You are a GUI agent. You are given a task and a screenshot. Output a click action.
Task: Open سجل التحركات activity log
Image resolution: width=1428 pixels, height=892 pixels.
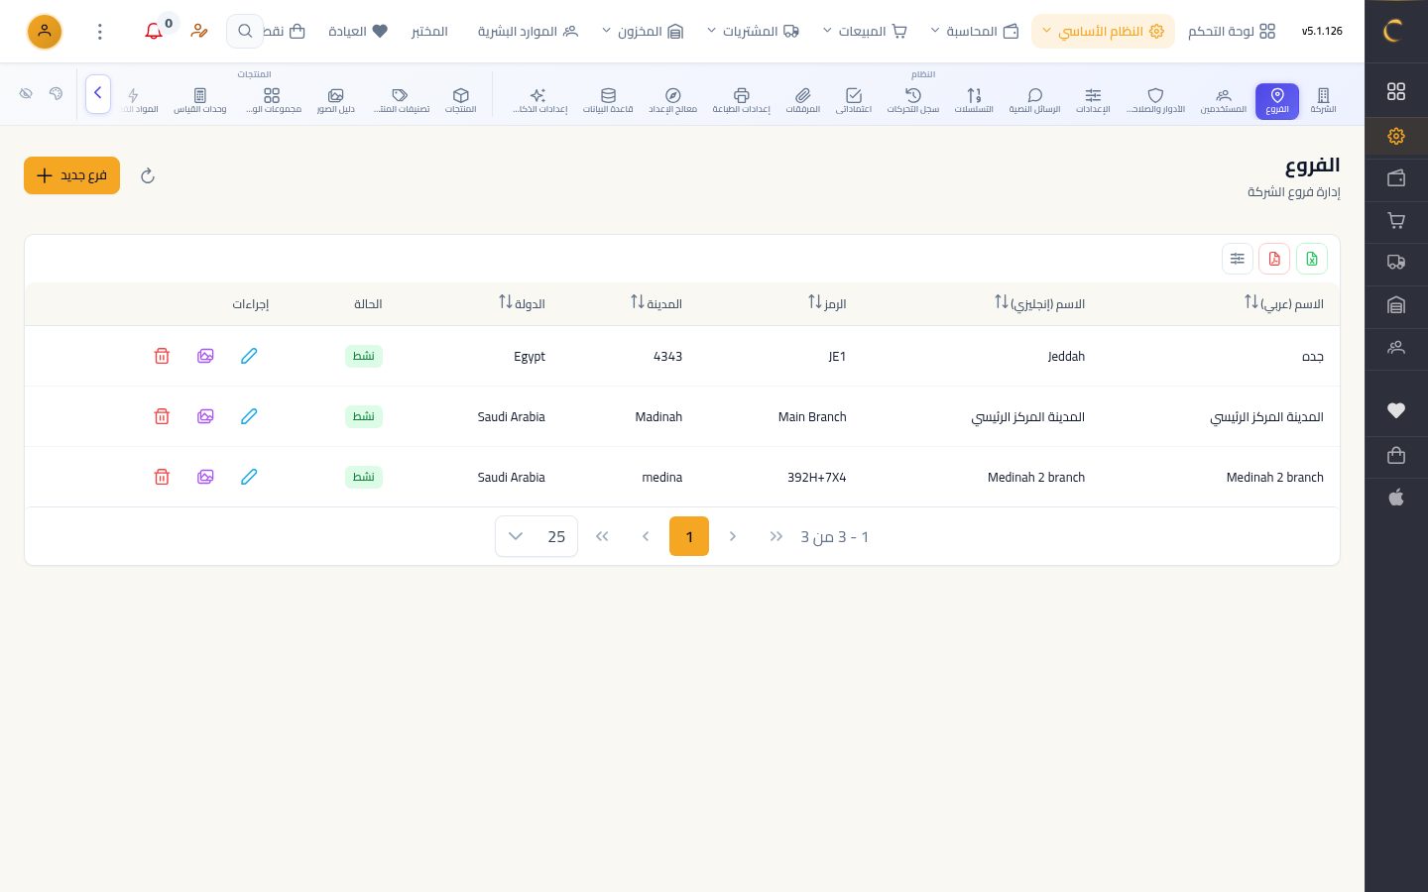[x=913, y=100]
